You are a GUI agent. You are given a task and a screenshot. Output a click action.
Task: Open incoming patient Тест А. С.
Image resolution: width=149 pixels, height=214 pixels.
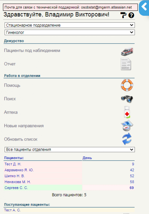point(12,210)
